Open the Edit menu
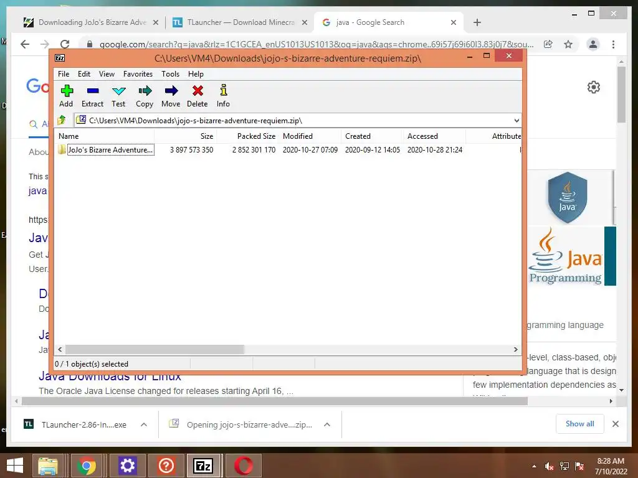 click(84, 74)
